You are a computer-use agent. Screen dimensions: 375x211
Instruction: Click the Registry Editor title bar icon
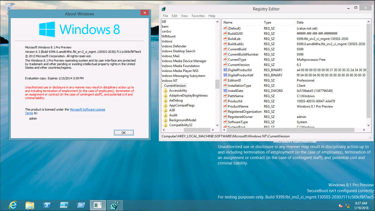(x=164, y=9)
